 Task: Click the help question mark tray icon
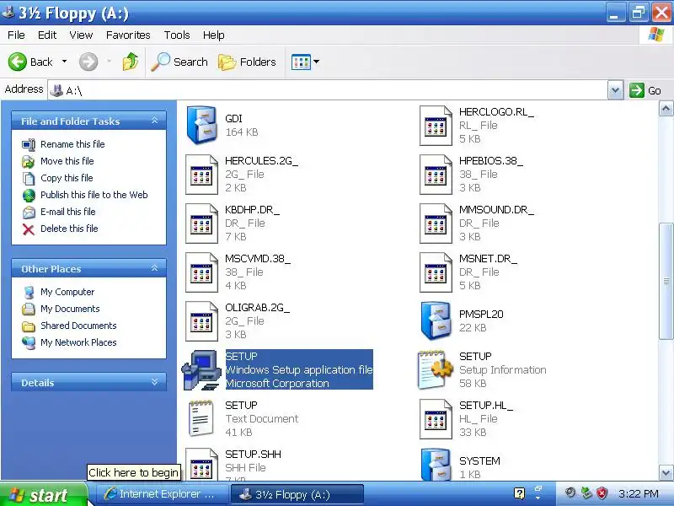[x=519, y=493]
